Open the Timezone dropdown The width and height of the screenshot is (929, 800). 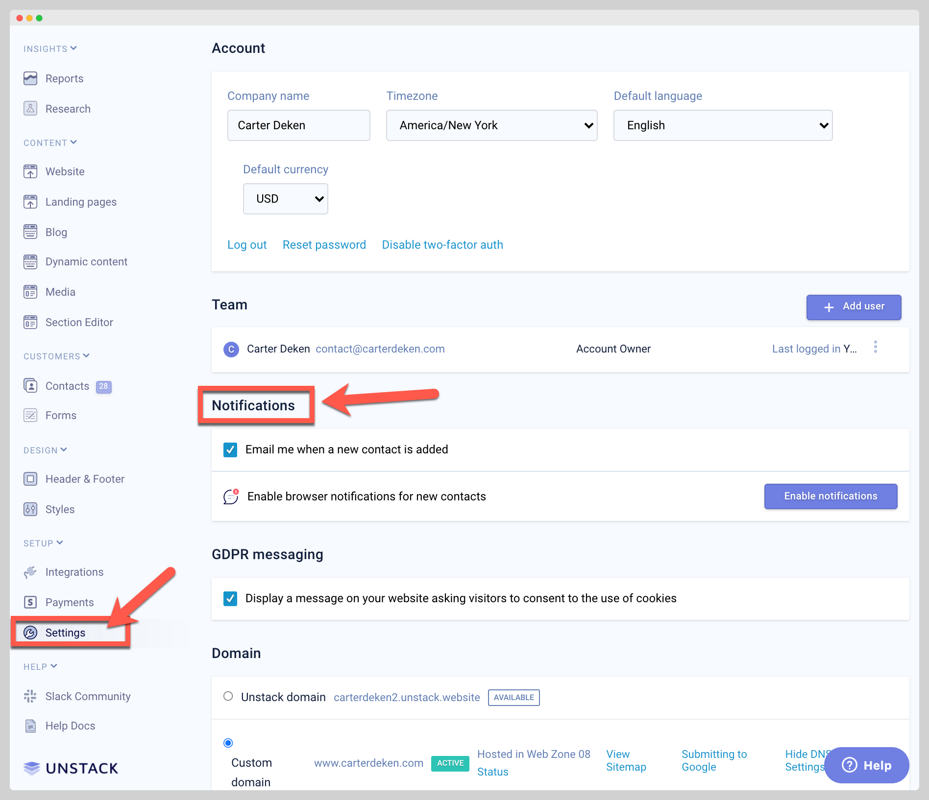[491, 125]
